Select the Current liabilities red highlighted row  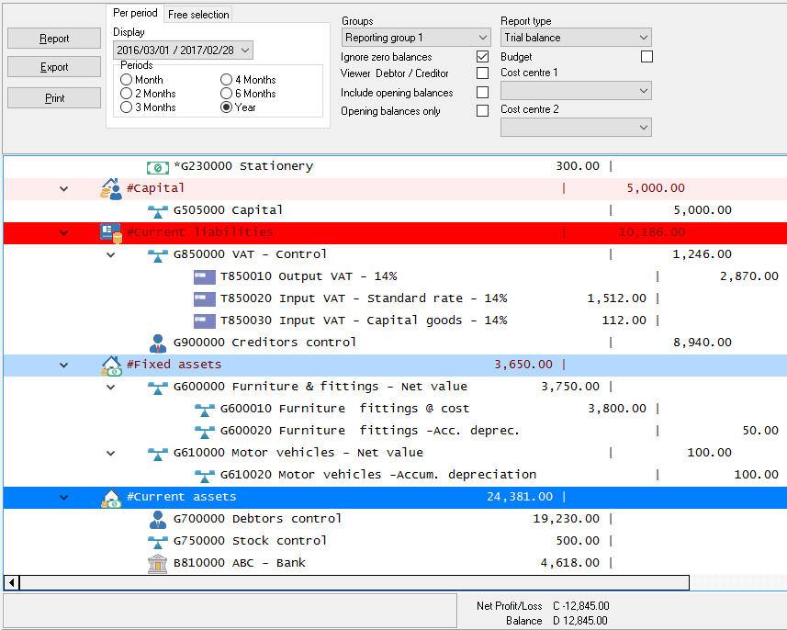367,232
